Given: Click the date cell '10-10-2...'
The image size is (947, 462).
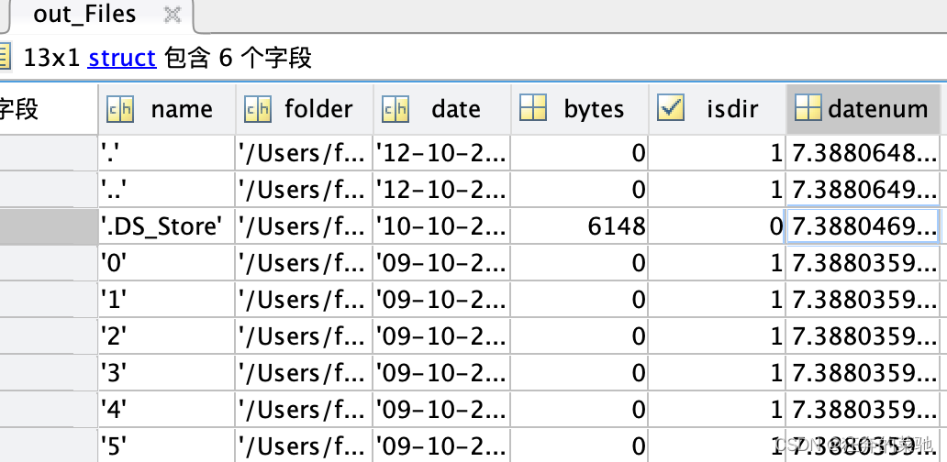Looking at the screenshot, I should click(441, 226).
